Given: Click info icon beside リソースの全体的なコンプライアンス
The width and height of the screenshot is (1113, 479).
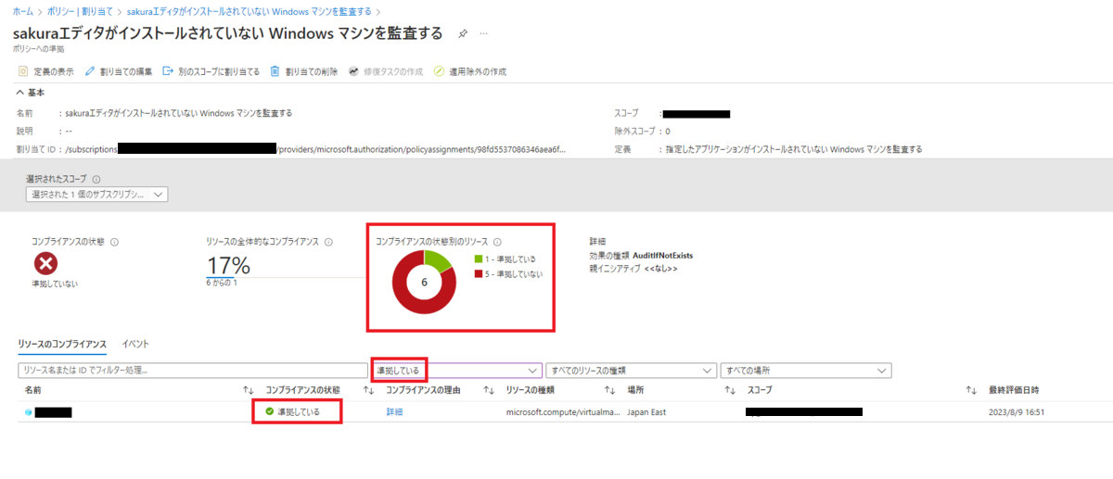Looking at the screenshot, I should click(329, 242).
